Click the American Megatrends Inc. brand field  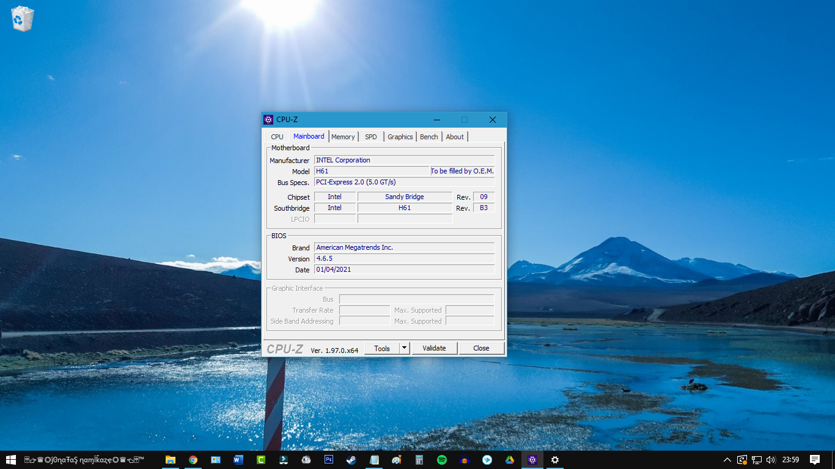[404, 247]
